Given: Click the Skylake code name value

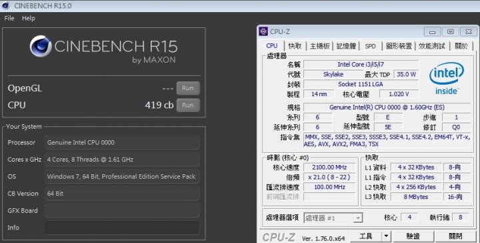Looking at the screenshot, I should (x=333, y=75).
